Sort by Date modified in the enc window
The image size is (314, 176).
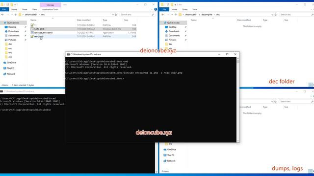(x=84, y=20)
